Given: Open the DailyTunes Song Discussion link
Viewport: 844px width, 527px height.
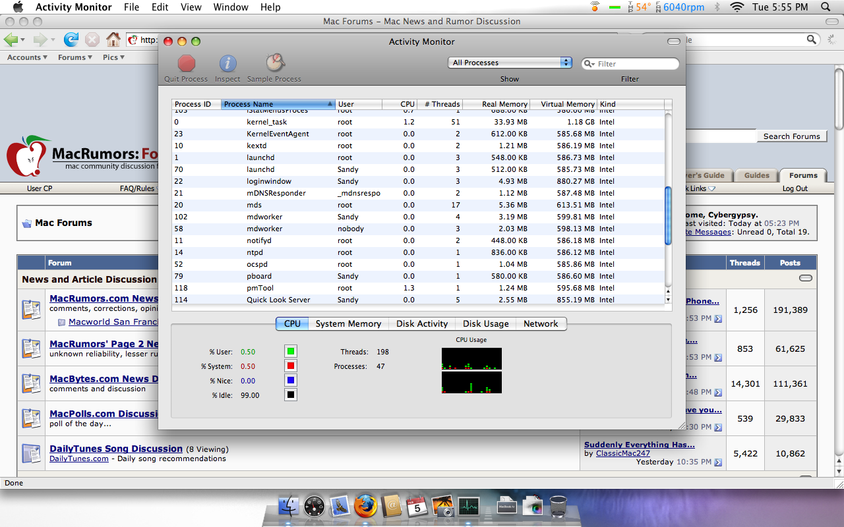Looking at the screenshot, I should (116, 449).
